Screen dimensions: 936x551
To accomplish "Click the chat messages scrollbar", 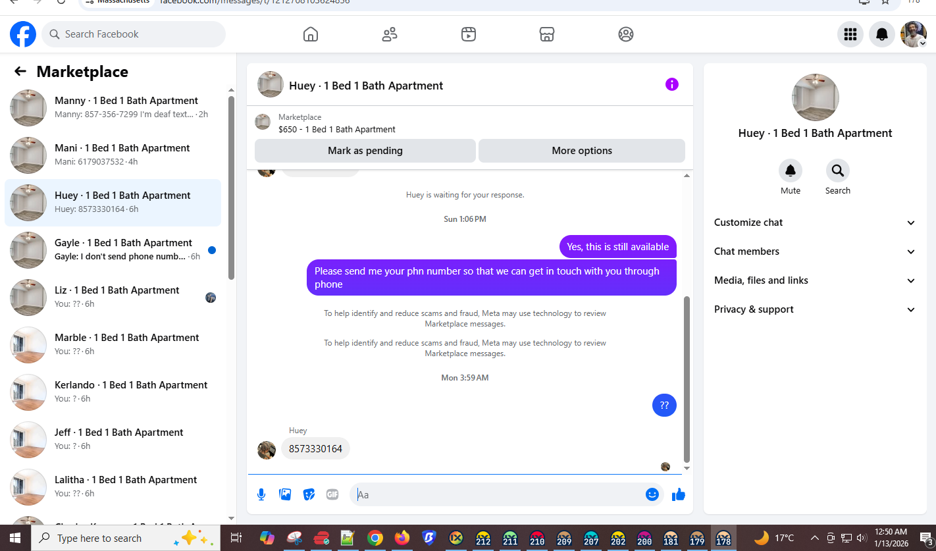I will pyautogui.click(x=687, y=379).
